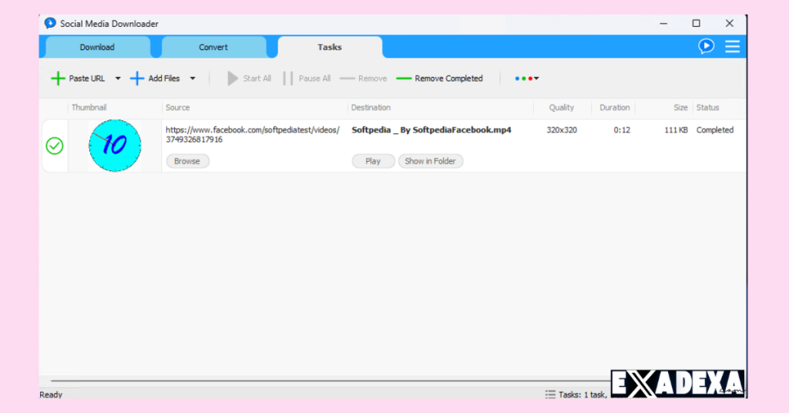Click the Source column header
Screen dimensions: 789x413
(x=178, y=108)
